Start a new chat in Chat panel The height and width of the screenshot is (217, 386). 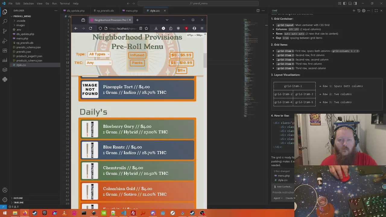[354, 11]
